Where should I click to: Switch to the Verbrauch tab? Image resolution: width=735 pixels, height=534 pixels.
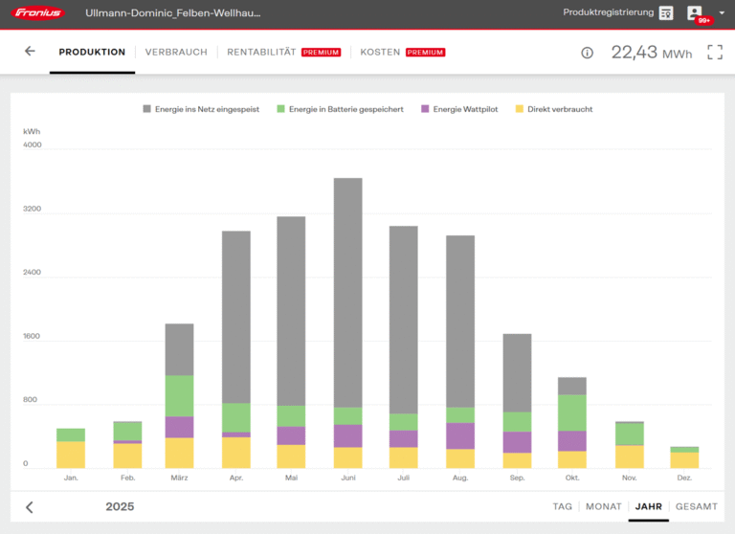(176, 53)
